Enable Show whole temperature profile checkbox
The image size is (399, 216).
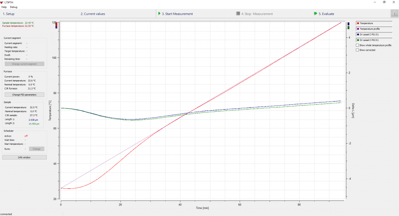point(358,45)
